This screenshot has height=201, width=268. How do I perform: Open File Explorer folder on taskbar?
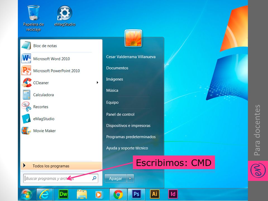coord(82,194)
